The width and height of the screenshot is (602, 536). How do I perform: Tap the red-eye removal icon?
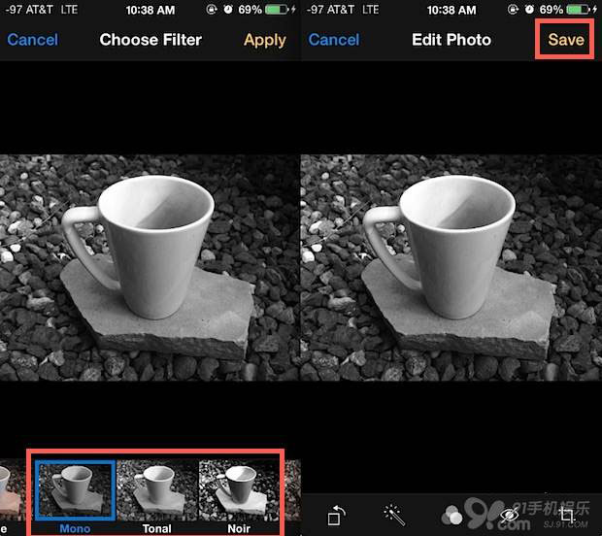point(508,514)
